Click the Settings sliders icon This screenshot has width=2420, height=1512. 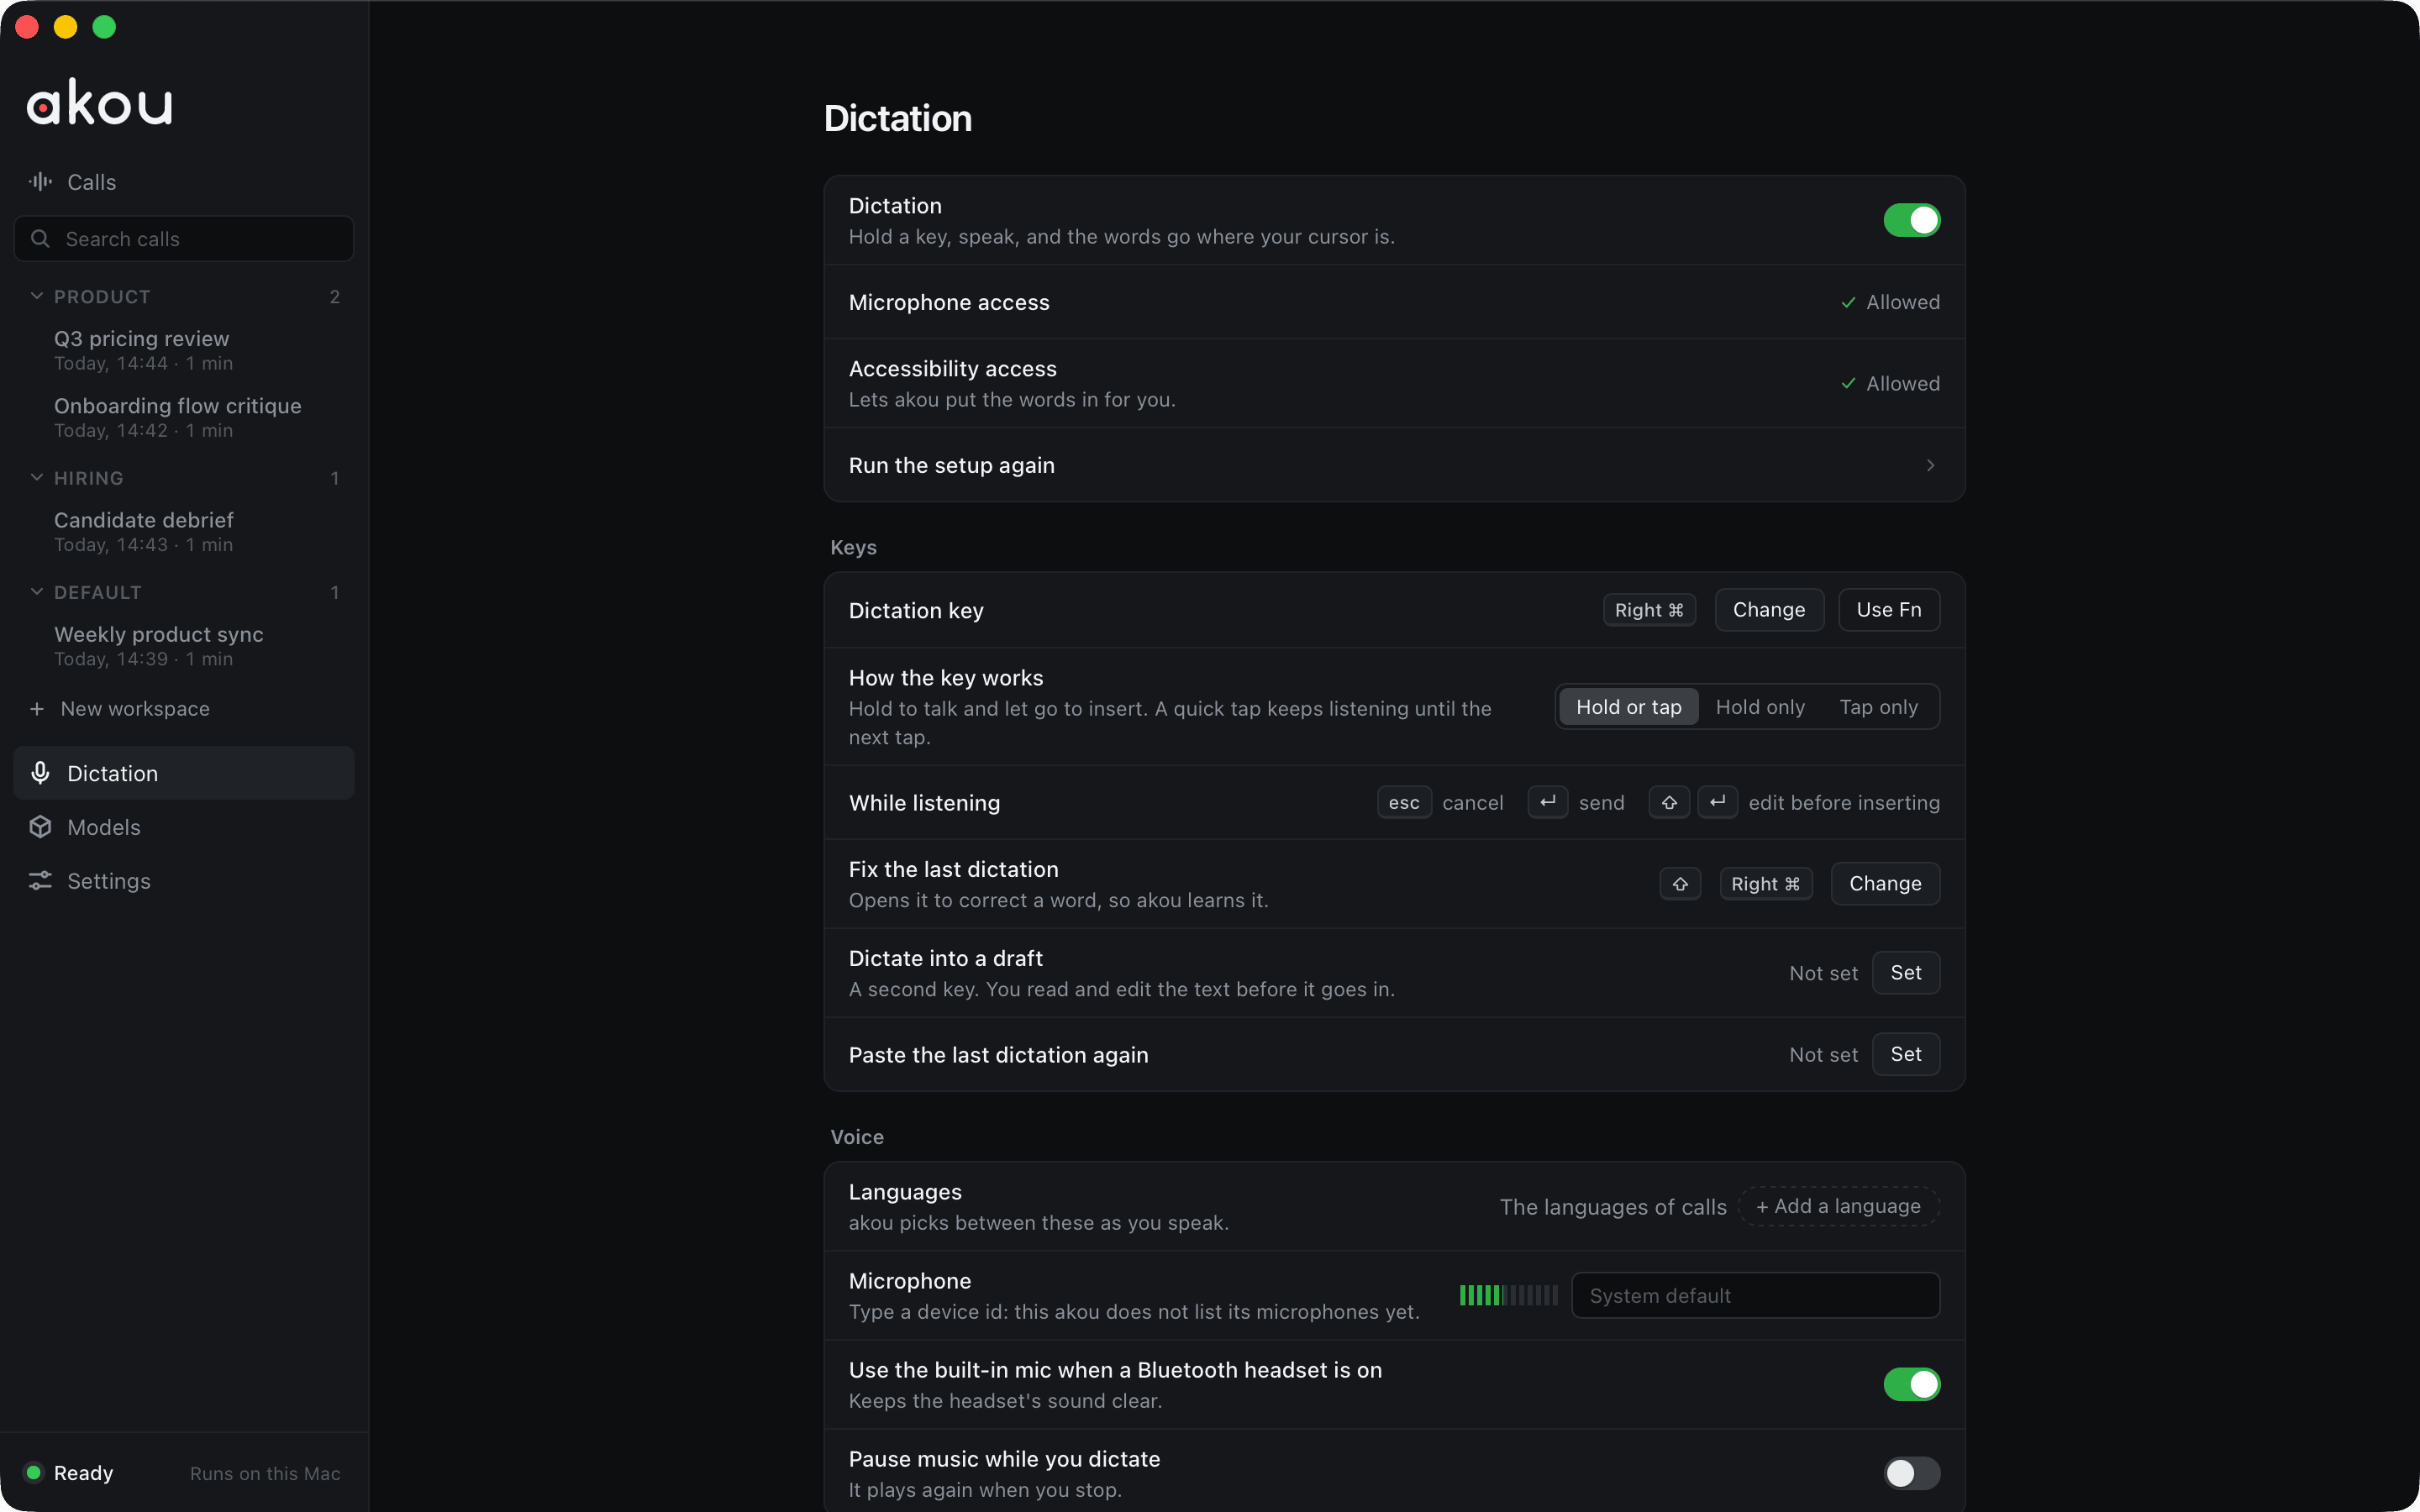point(40,881)
